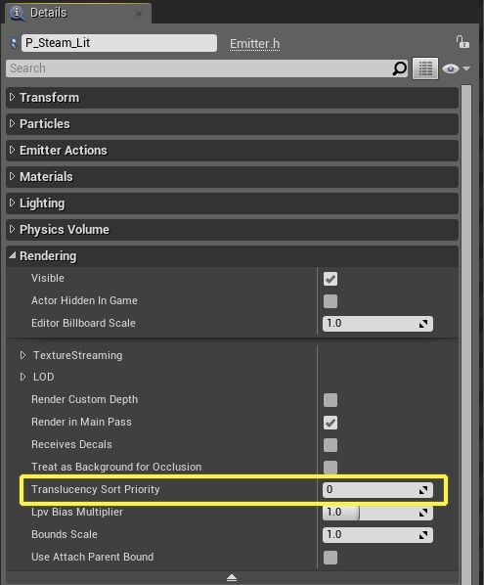Edit the Editor Billboard Scale value
The image size is (484, 585).
click(377, 324)
